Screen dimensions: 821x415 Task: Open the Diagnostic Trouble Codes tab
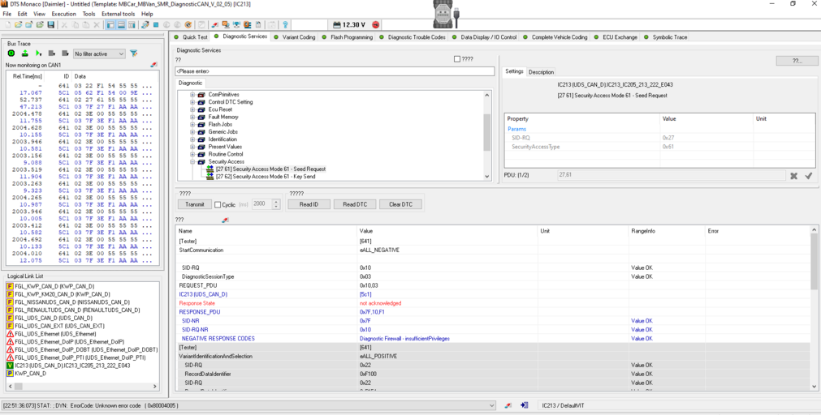point(413,37)
